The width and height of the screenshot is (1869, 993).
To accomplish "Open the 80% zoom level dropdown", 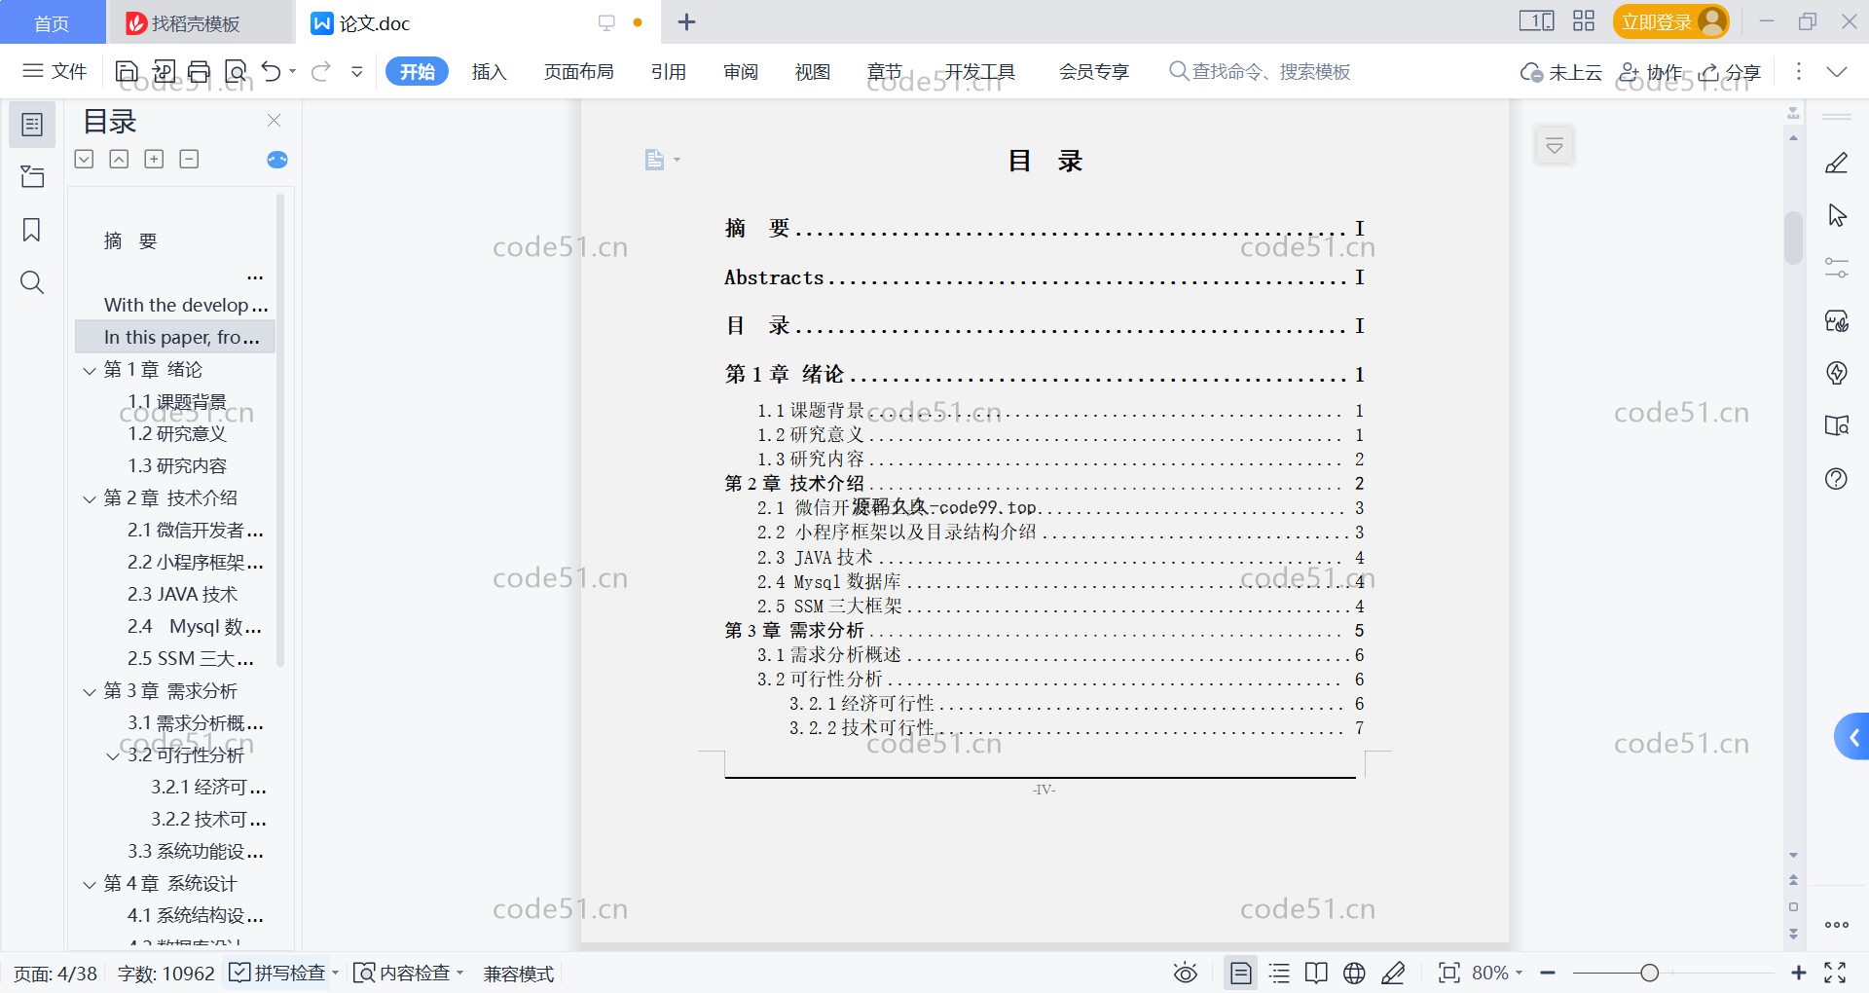I will pyautogui.click(x=1497, y=973).
